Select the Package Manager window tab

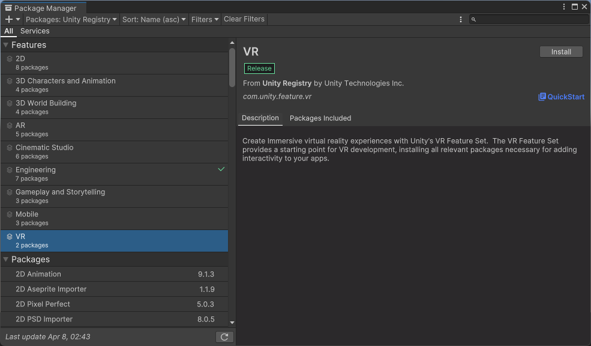(43, 8)
